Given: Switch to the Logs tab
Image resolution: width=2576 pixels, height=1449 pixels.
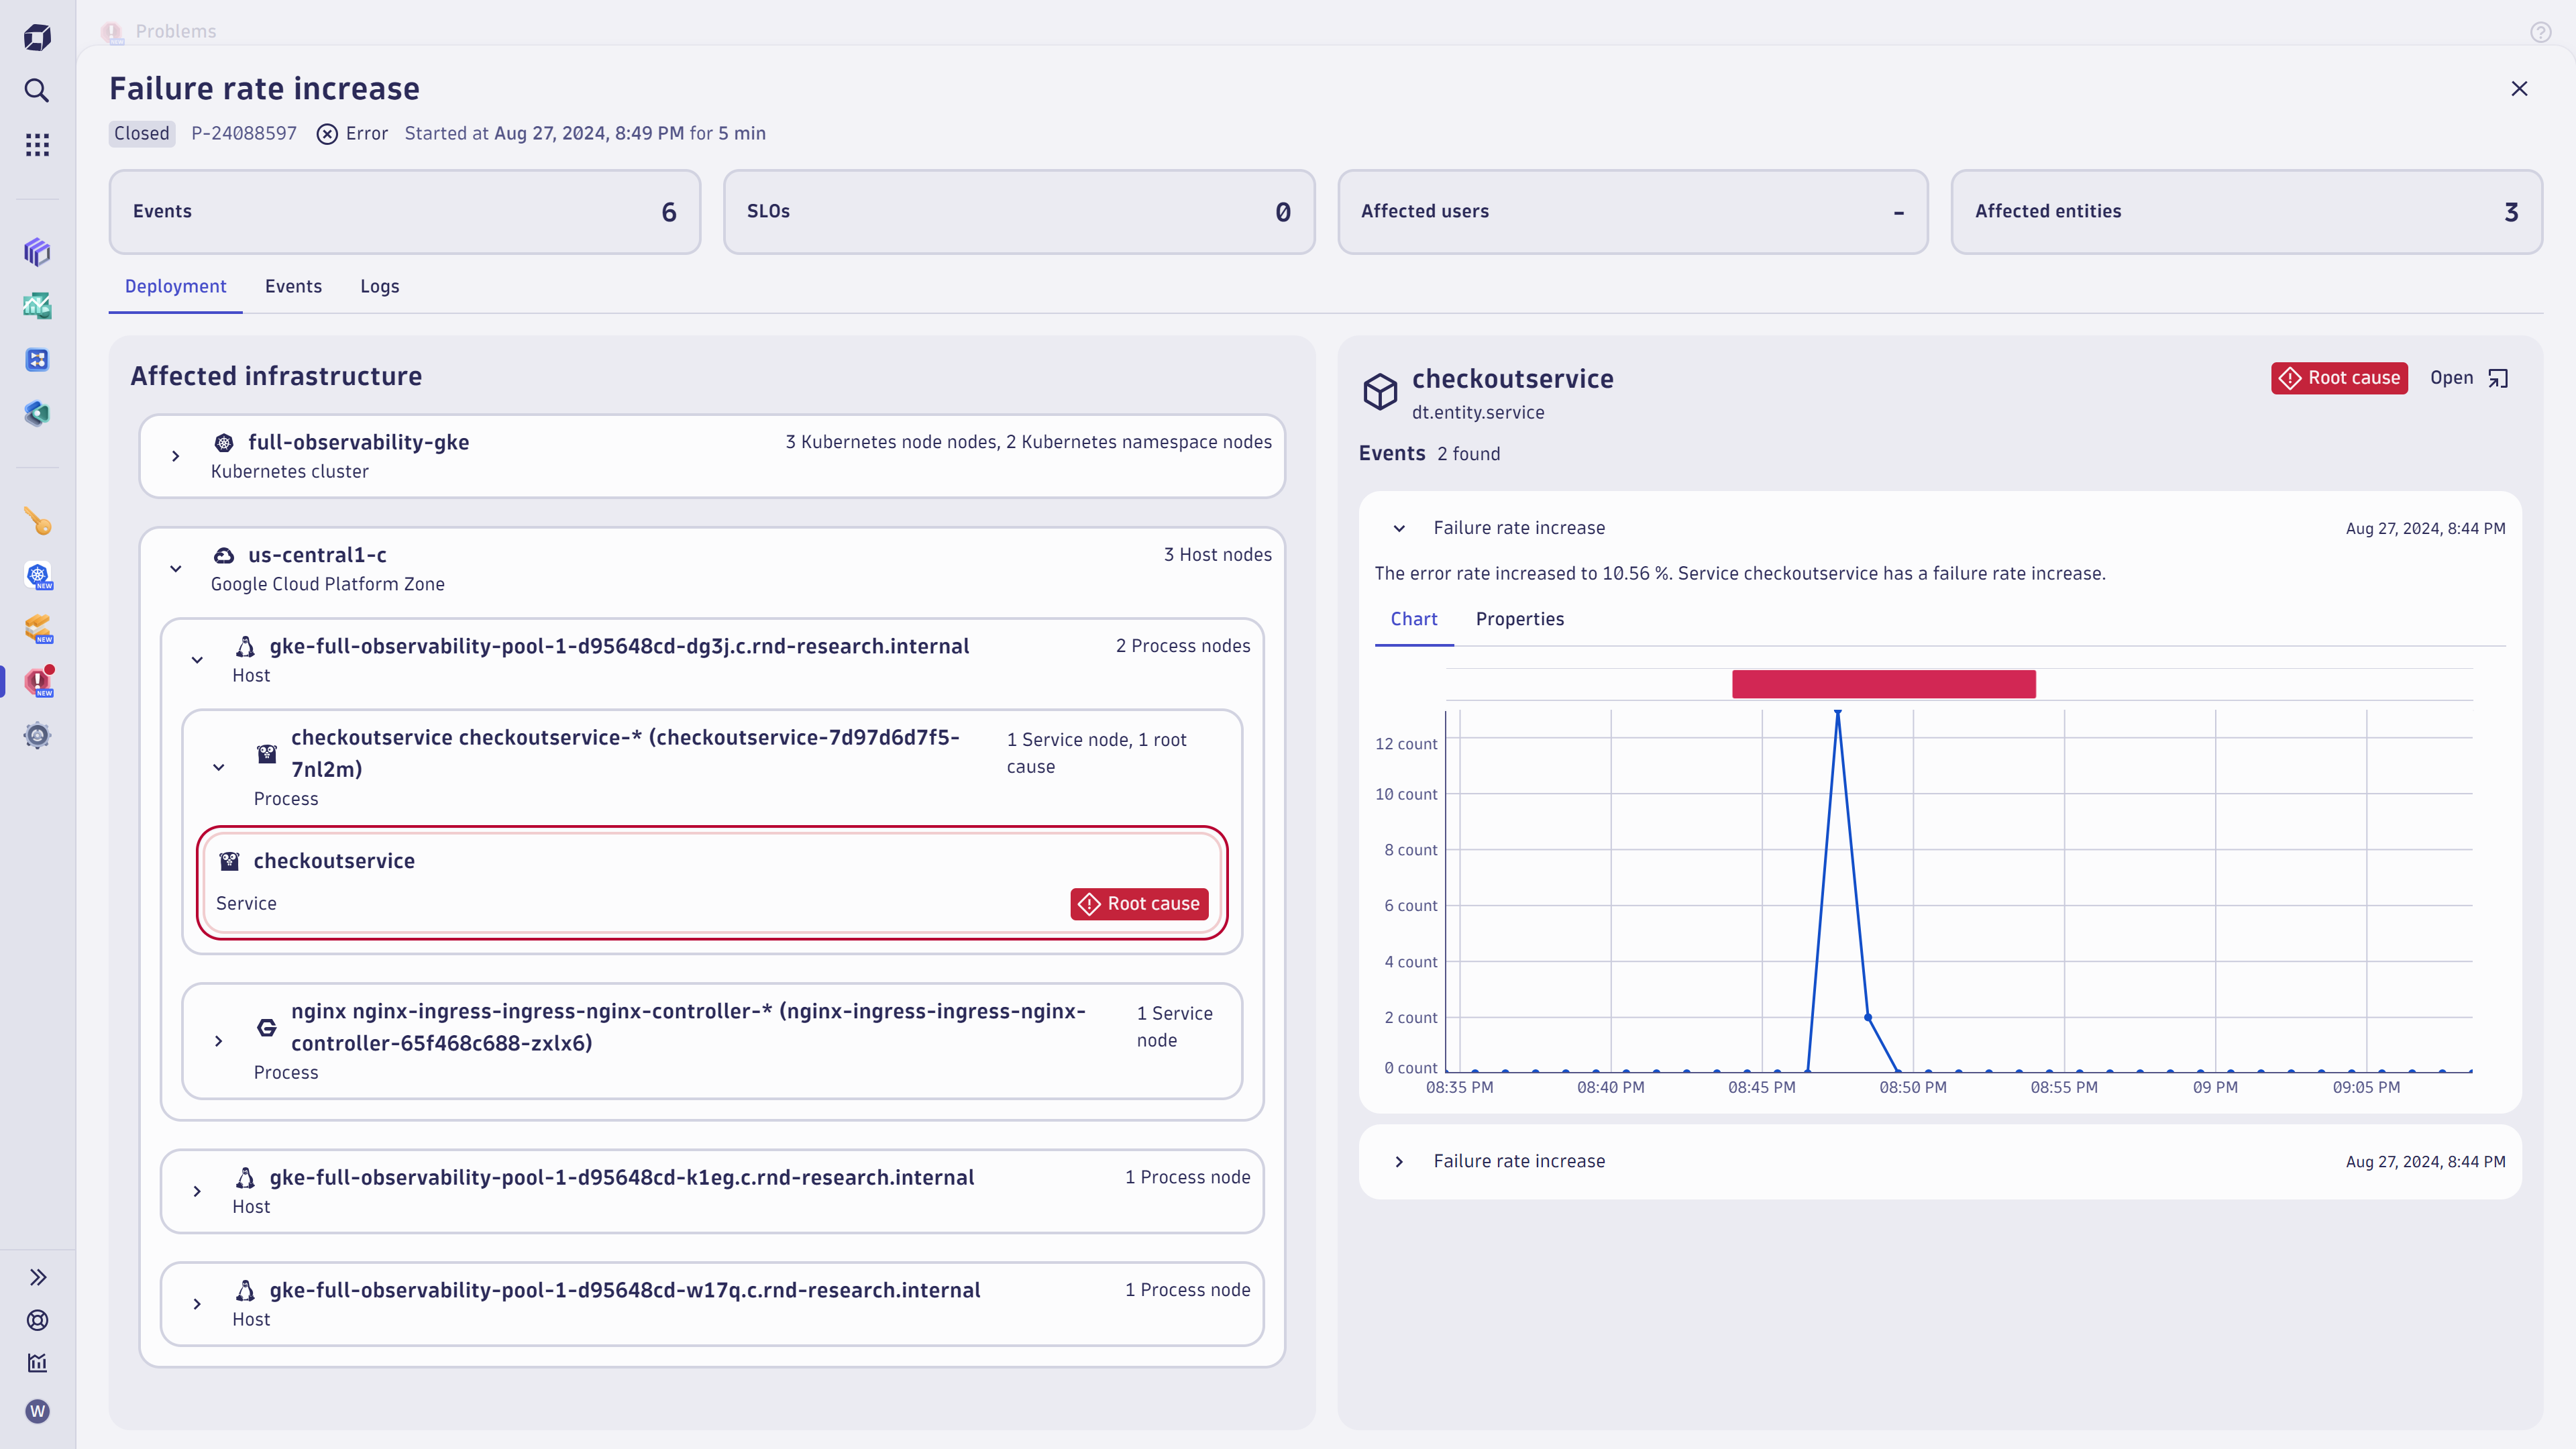Looking at the screenshot, I should 379,287.
